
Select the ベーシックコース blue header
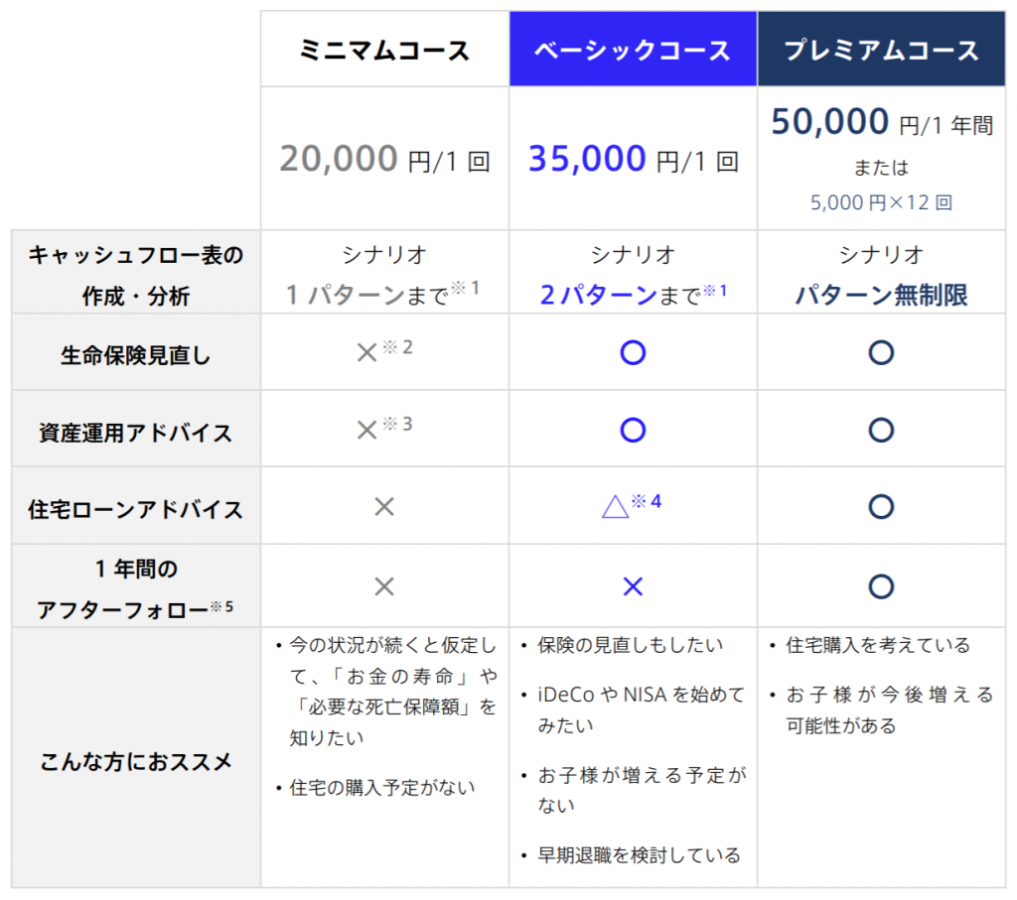(x=633, y=49)
